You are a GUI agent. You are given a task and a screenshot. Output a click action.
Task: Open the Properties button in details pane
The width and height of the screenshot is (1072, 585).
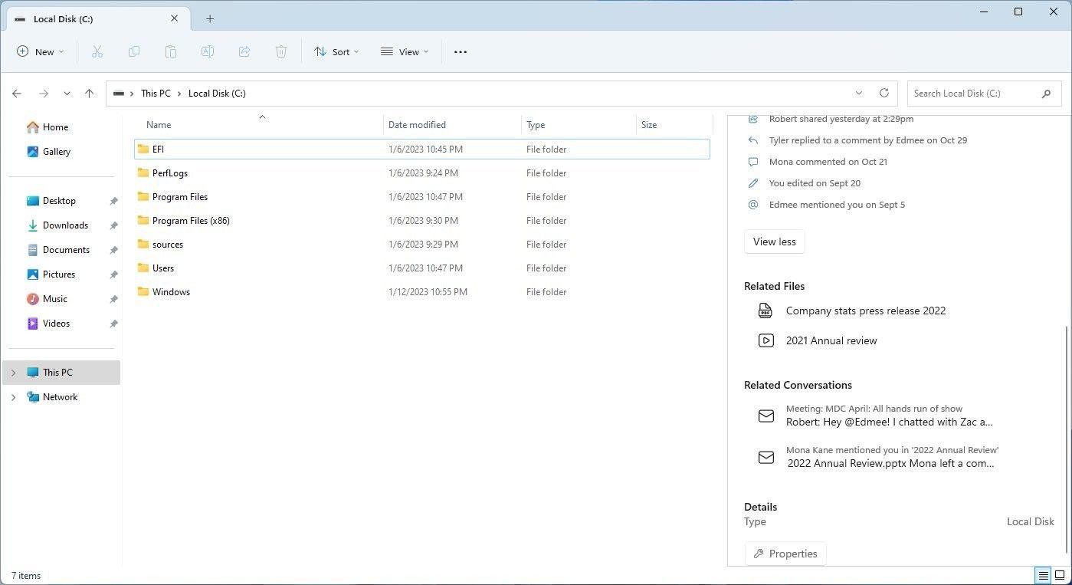click(x=785, y=554)
